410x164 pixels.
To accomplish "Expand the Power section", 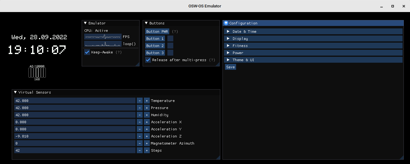I will click(313, 53).
